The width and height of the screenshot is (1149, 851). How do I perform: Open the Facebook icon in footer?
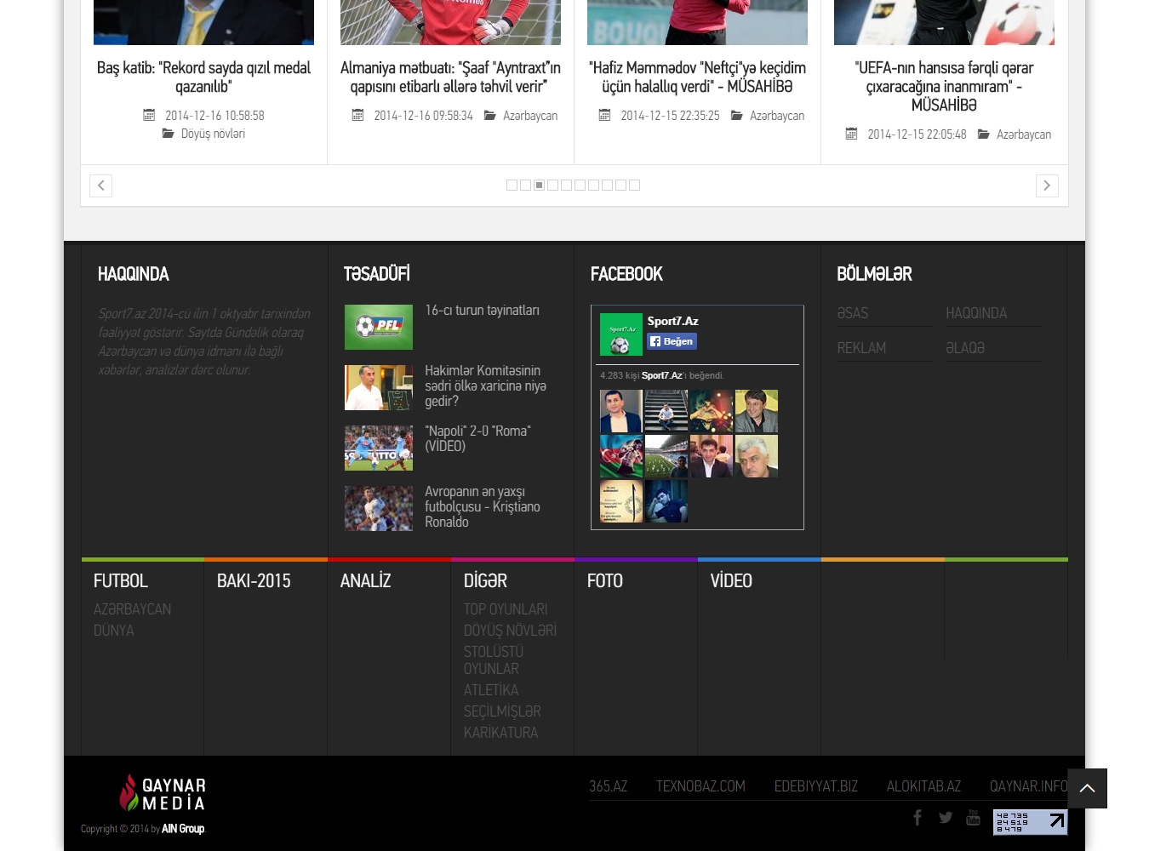coord(917,818)
